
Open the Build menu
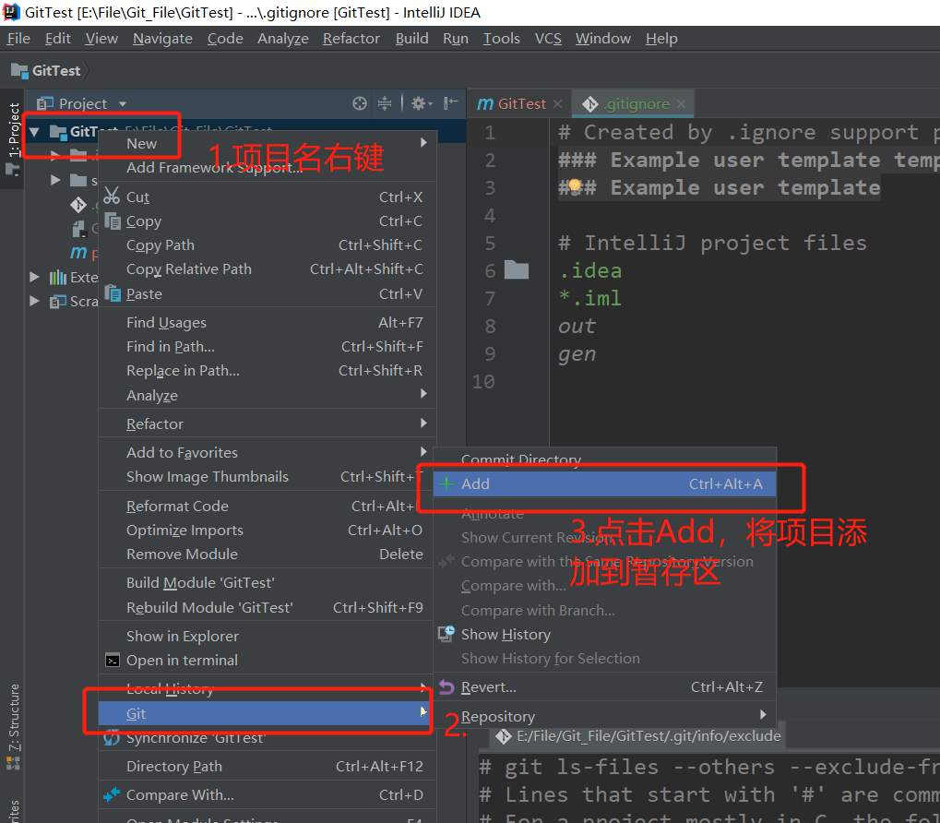pos(411,39)
